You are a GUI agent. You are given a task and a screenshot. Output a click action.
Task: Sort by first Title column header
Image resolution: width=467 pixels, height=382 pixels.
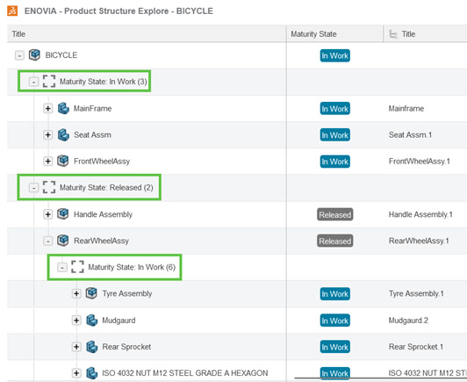[147, 34]
